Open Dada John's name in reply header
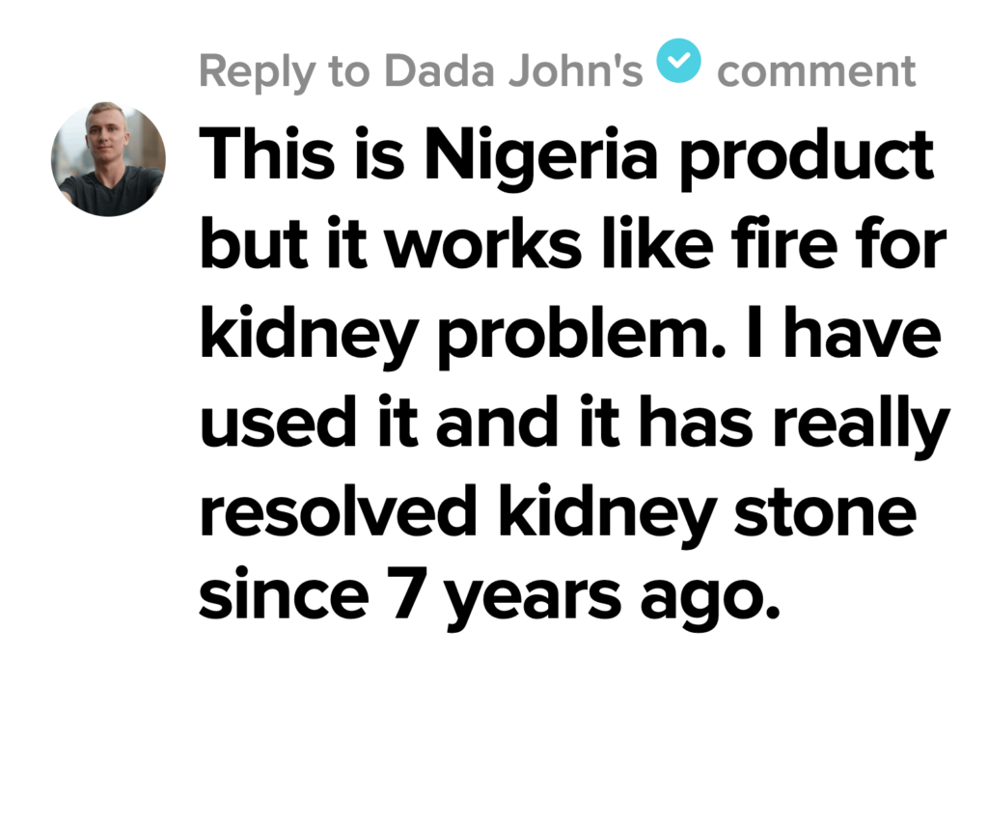The height and width of the screenshot is (822, 988). point(512,71)
